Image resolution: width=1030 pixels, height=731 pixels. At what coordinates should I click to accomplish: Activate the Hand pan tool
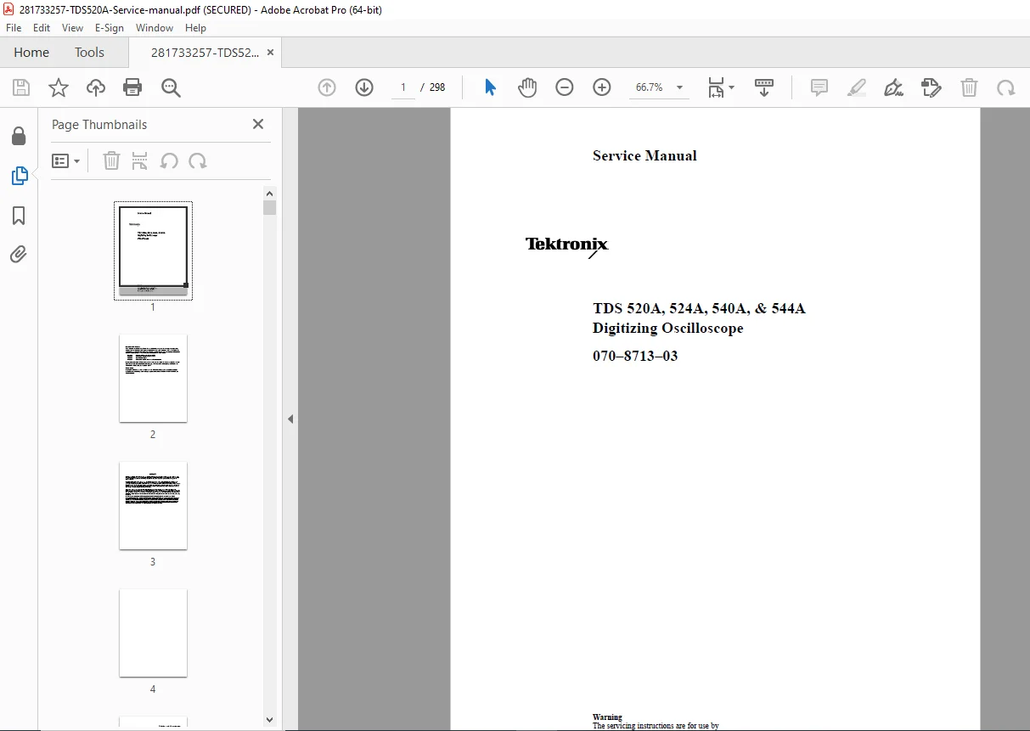click(527, 87)
